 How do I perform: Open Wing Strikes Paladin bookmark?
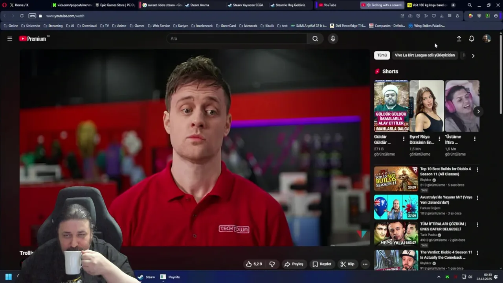tap(427, 26)
